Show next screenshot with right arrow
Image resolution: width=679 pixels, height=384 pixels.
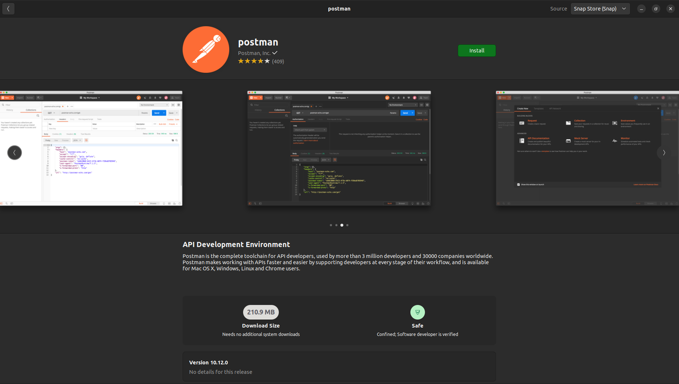click(x=664, y=153)
